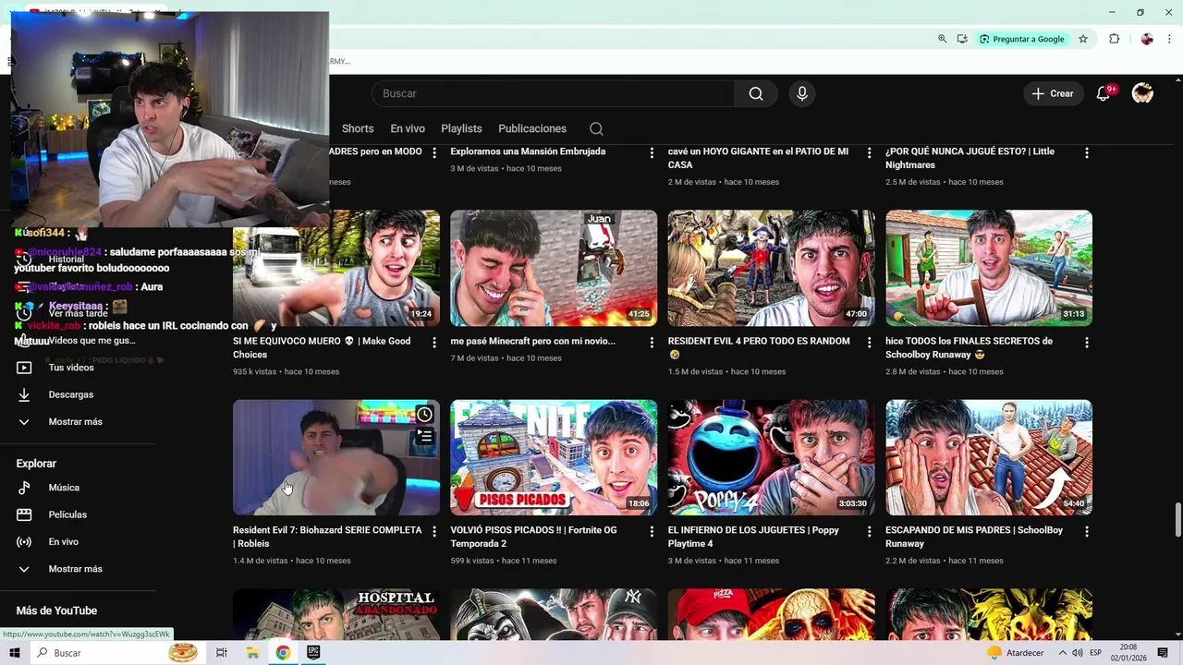The image size is (1183, 665).
Task: Click the Schoolboy Runaway thumbnail with 31:13 duration
Action: pos(989,268)
